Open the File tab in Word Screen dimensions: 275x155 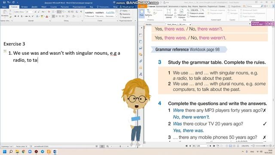tap(5, 7)
